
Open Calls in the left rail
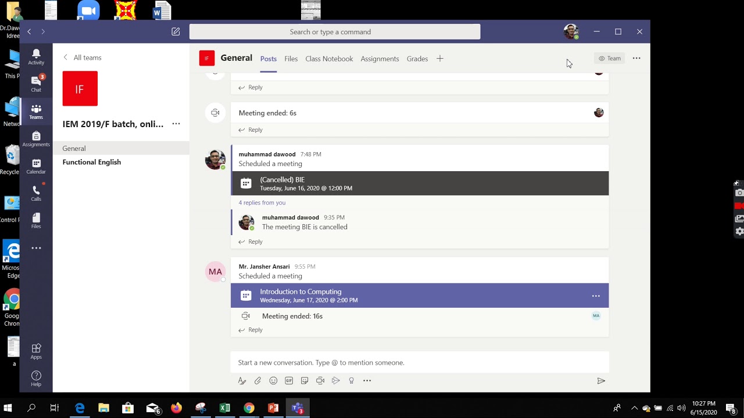point(36,193)
